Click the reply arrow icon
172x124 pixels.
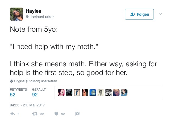coord(12,114)
